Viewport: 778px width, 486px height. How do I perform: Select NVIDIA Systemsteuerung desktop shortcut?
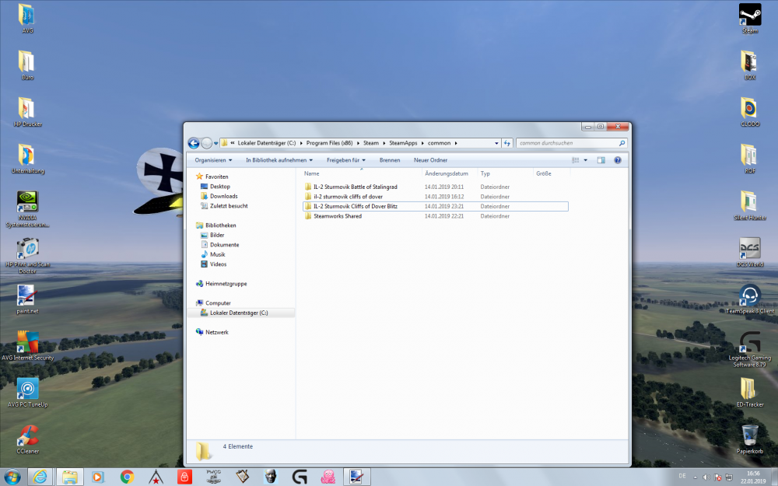[x=27, y=209]
